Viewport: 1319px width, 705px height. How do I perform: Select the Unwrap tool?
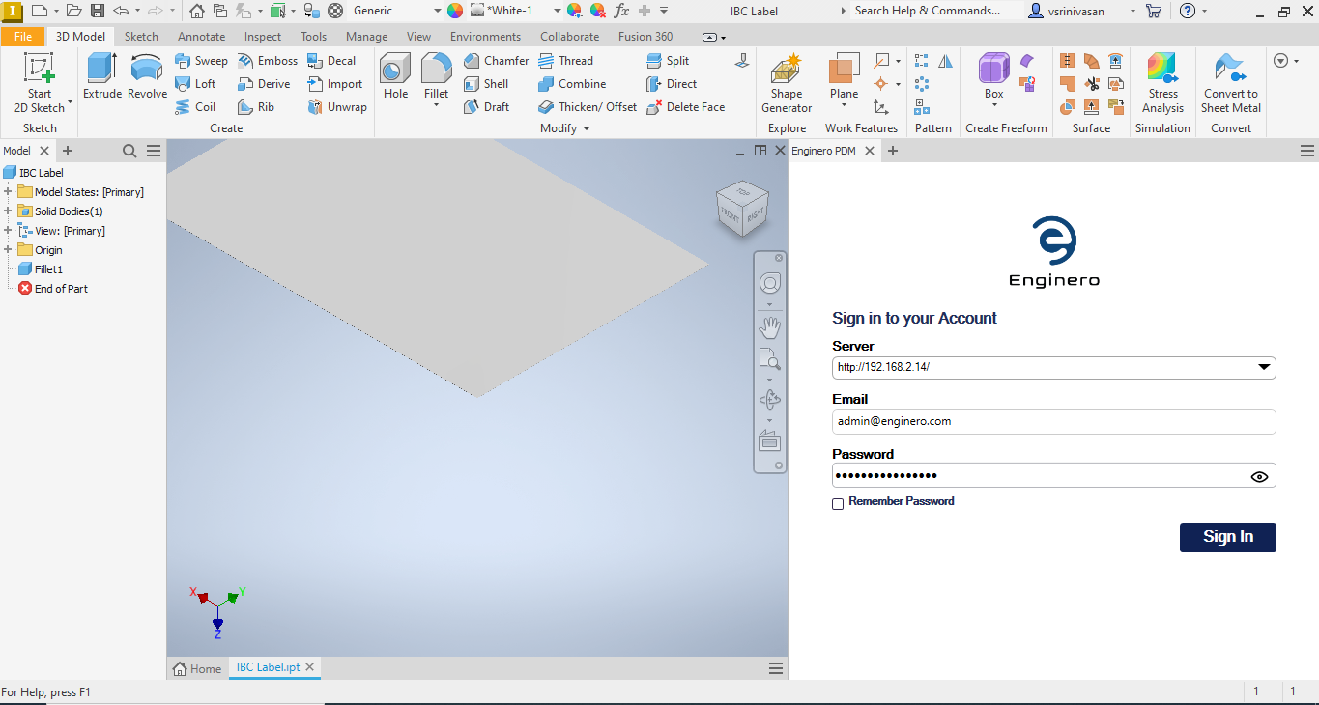pos(337,107)
